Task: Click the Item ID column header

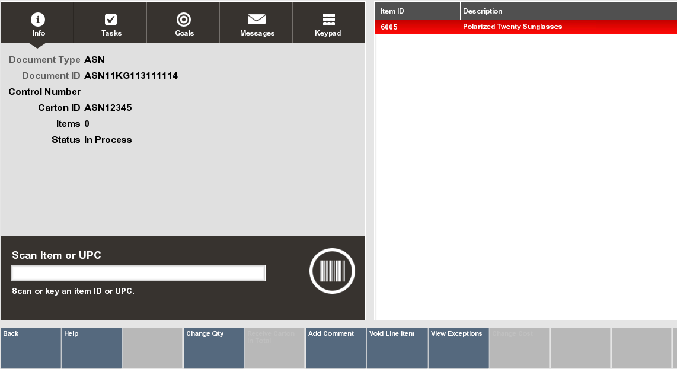Action: pyautogui.click(x=417, y=11)
